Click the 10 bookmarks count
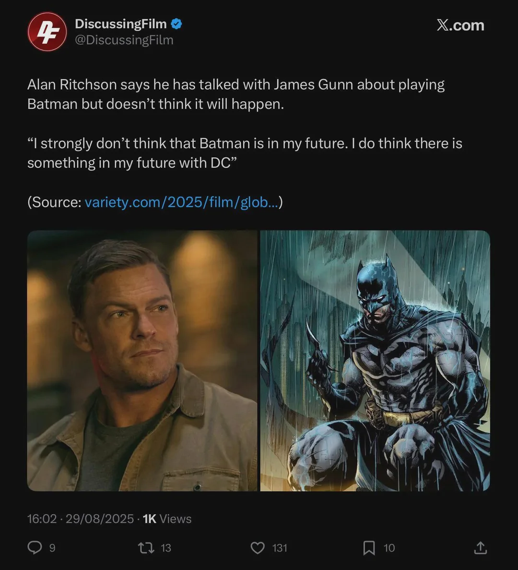518x570 pixels. 389,548
